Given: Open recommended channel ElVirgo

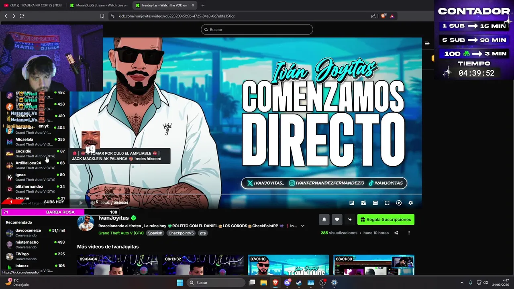Looking at the screenshot, I should (35, 256).
